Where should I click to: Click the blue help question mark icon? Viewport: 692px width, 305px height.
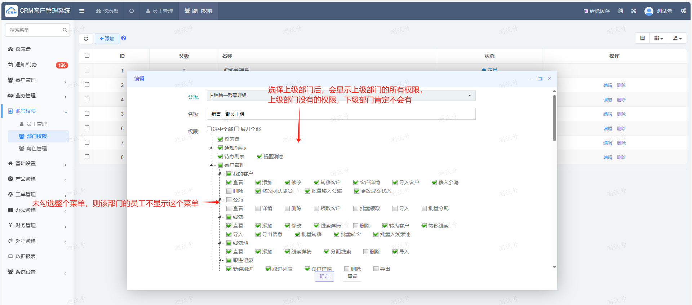click(124, 38)
